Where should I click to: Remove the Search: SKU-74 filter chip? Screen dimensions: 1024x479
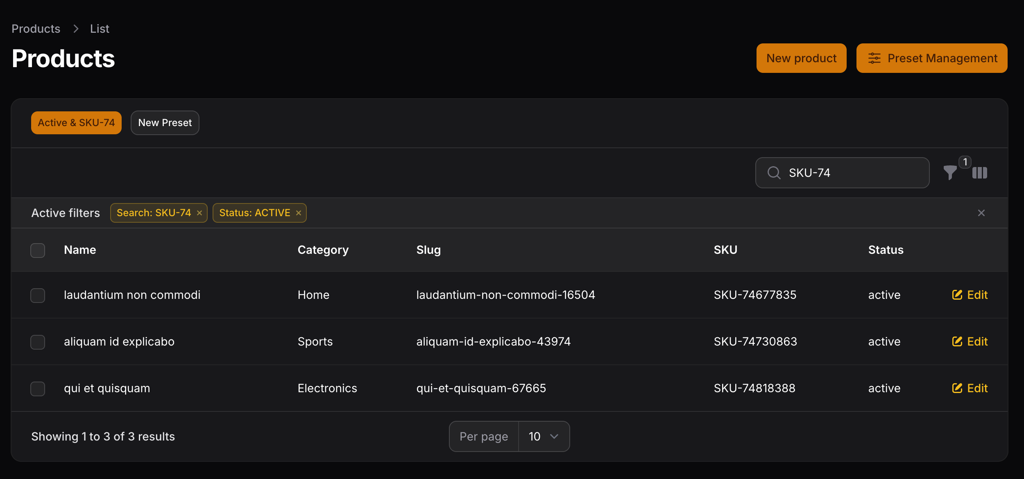point(199,212)
